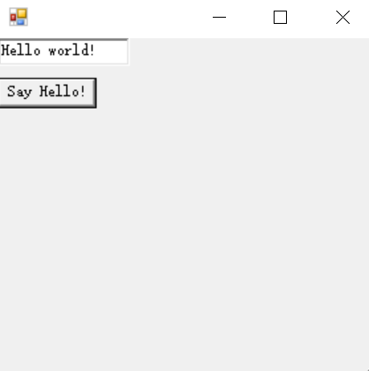Focus the Hello world! text box
369x371 pixels.
point(64,51)
